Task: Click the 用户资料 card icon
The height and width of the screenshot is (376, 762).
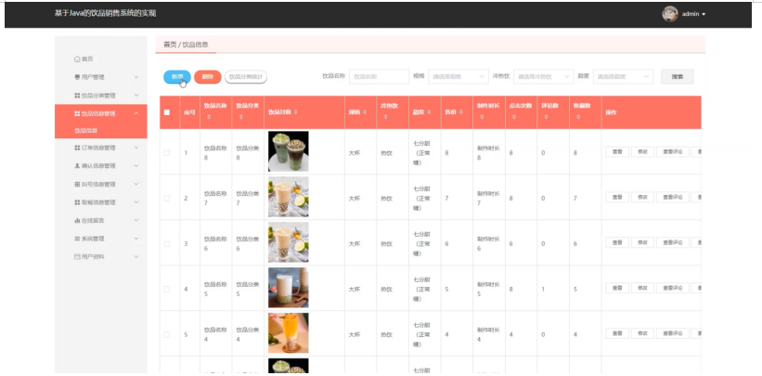Action: pos(77,256)
